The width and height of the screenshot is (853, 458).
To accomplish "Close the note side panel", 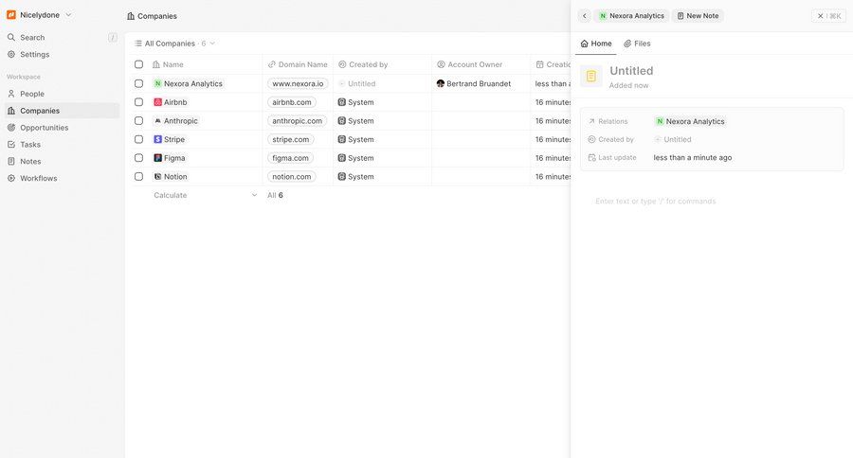I will tap(828, 16).
